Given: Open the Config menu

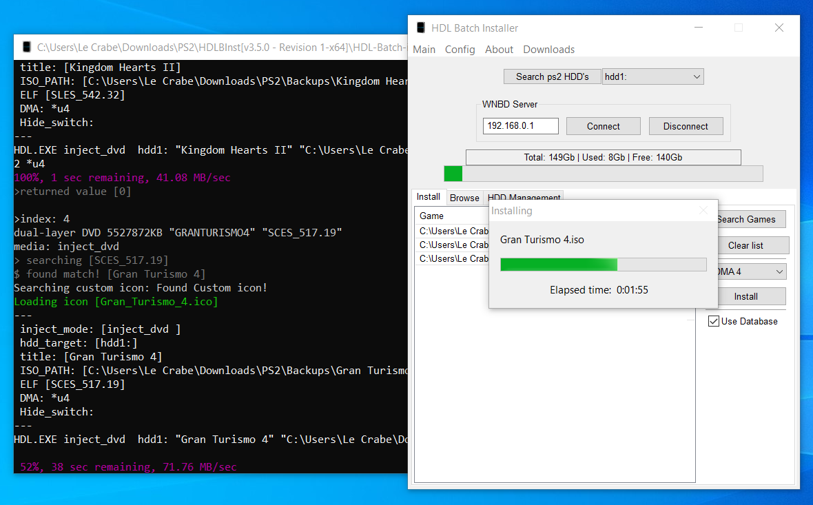Looking at the screenshot, I should pyautogui.click(x=460, y=49).
